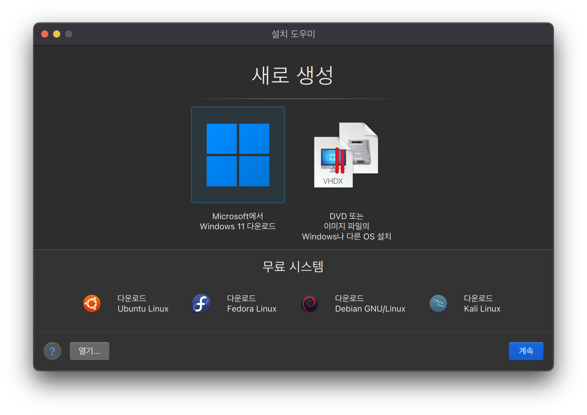This screenshot has height=415, width=587.
Task: Close the 설치 도우미 window
Action: pyautogui.click(x=45, y=34)
